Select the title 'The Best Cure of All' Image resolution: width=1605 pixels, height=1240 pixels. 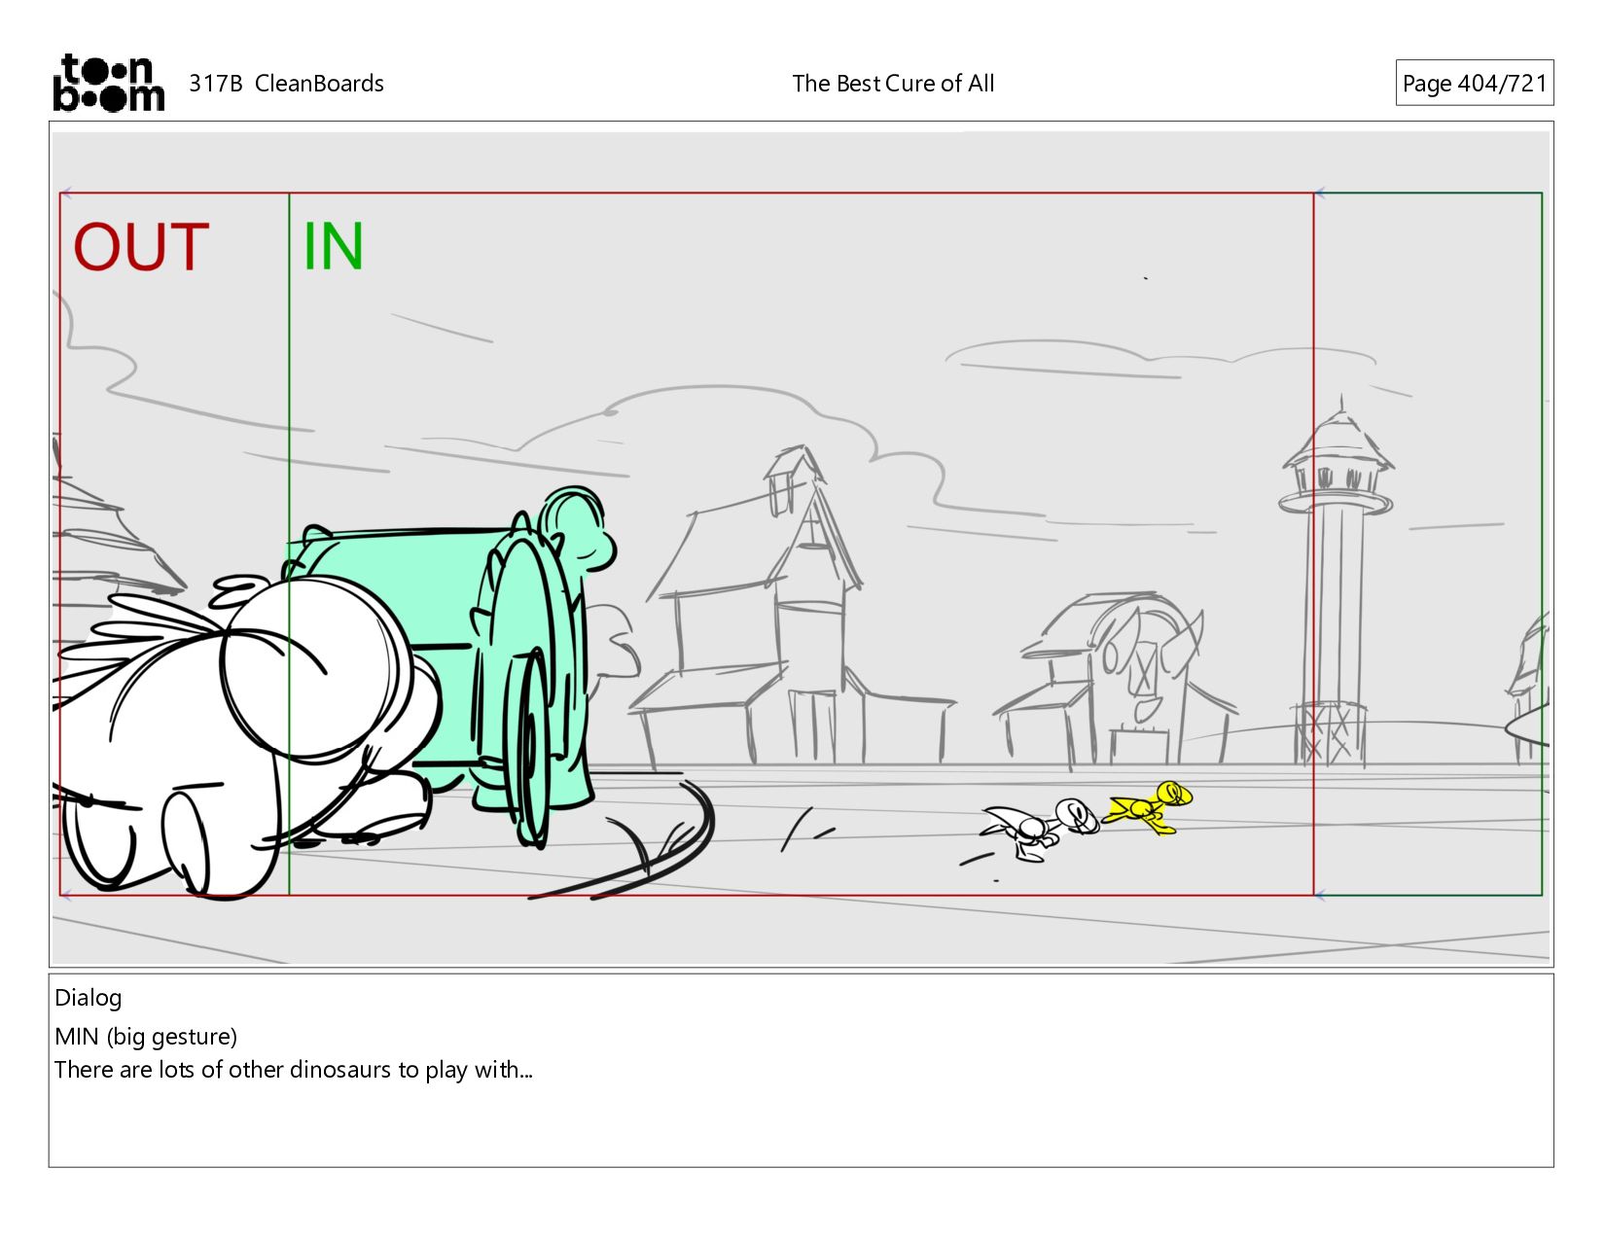[x=893, y=84]
